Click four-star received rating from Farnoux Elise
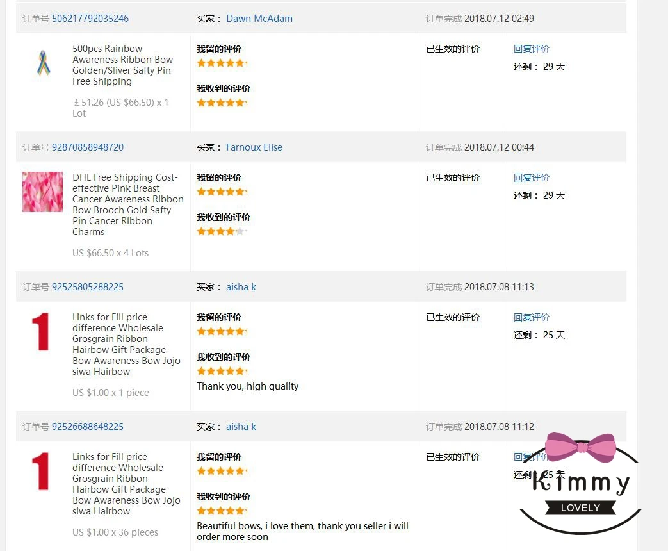This screenshot has width=668, height=551. 222,231
